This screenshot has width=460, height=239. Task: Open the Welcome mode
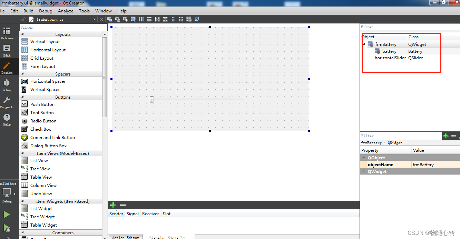tap(7, 33)
